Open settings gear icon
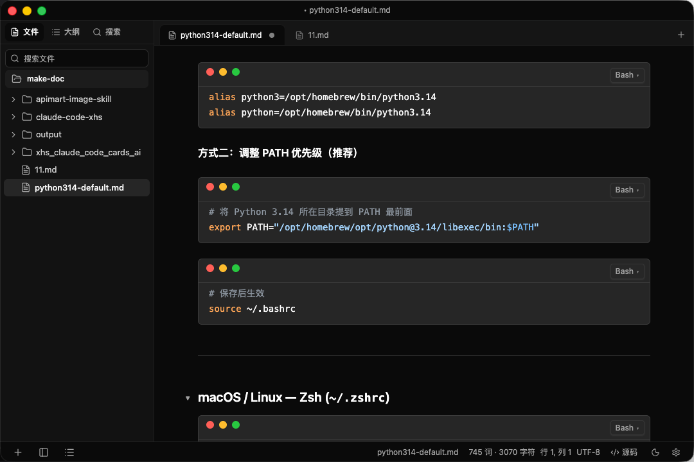 (x=676, y=452)
